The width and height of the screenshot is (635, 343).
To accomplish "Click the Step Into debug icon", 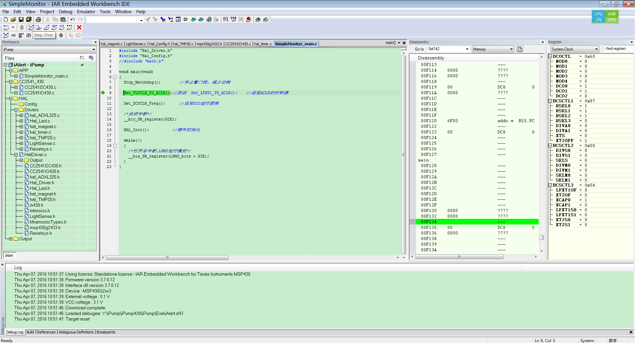I will point(39,27).
